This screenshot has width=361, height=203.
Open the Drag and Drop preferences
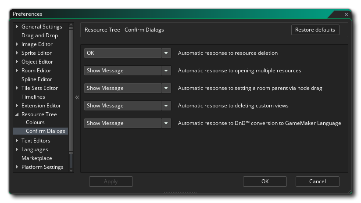(39, 36)
